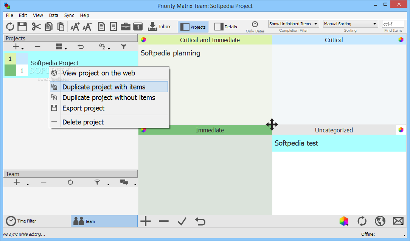Select the Softpedia Project entry
Viewport: 410px width, 241px height.
[71, 64]
